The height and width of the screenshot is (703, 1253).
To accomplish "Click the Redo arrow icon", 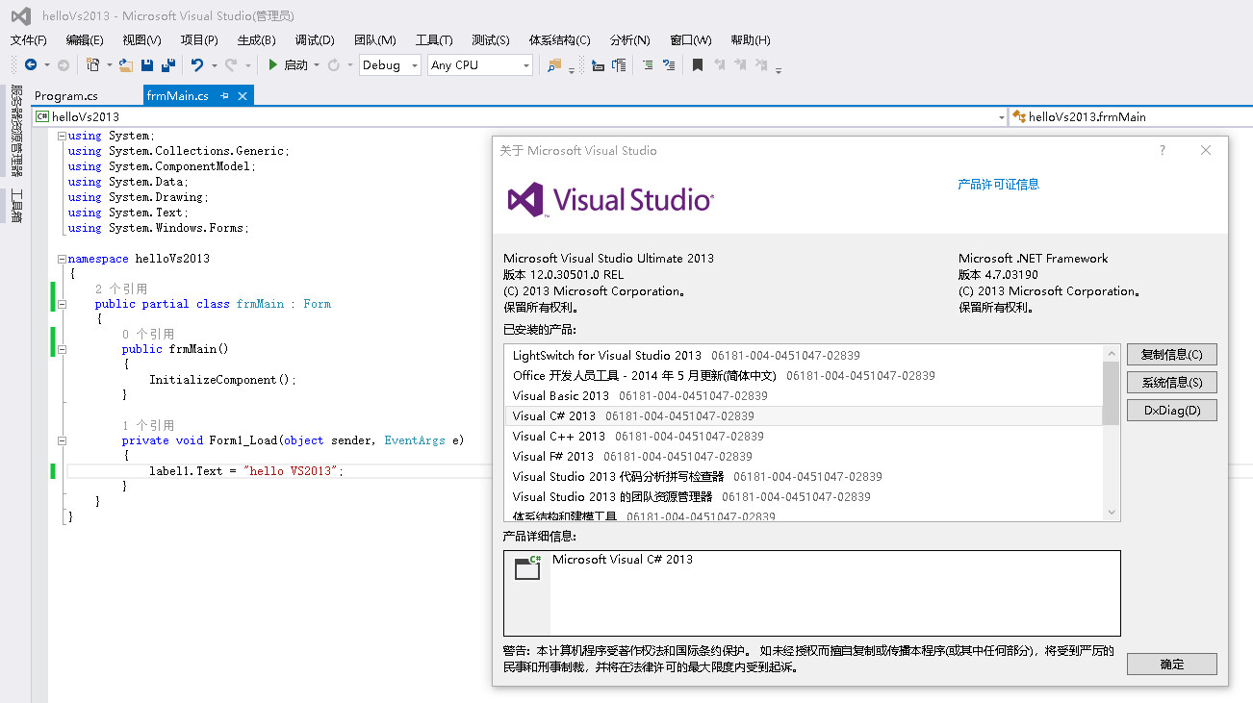I will (x=231, y=65).
